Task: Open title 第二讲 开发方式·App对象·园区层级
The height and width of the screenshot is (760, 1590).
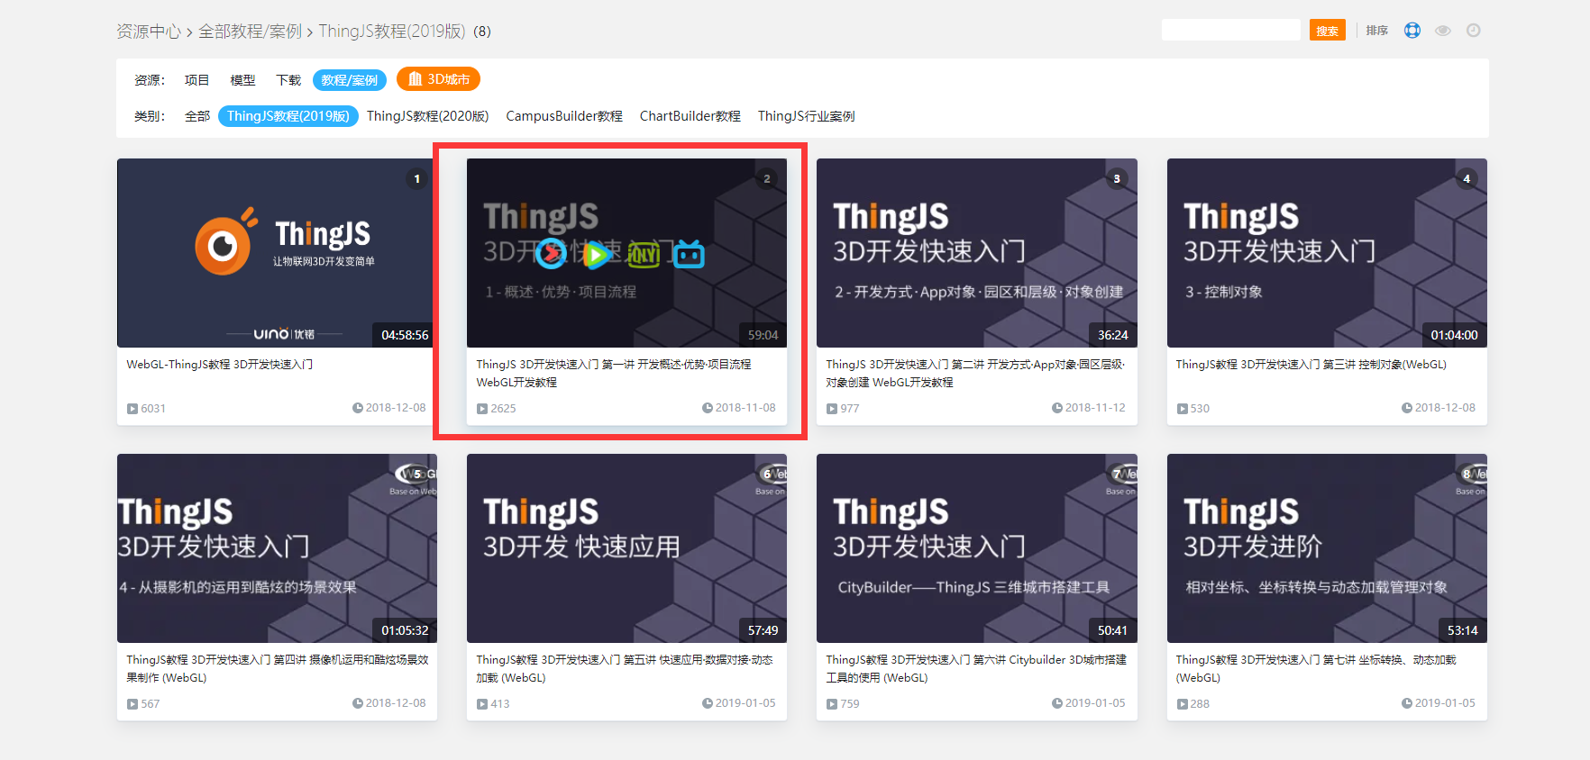Action: point(975,373)
